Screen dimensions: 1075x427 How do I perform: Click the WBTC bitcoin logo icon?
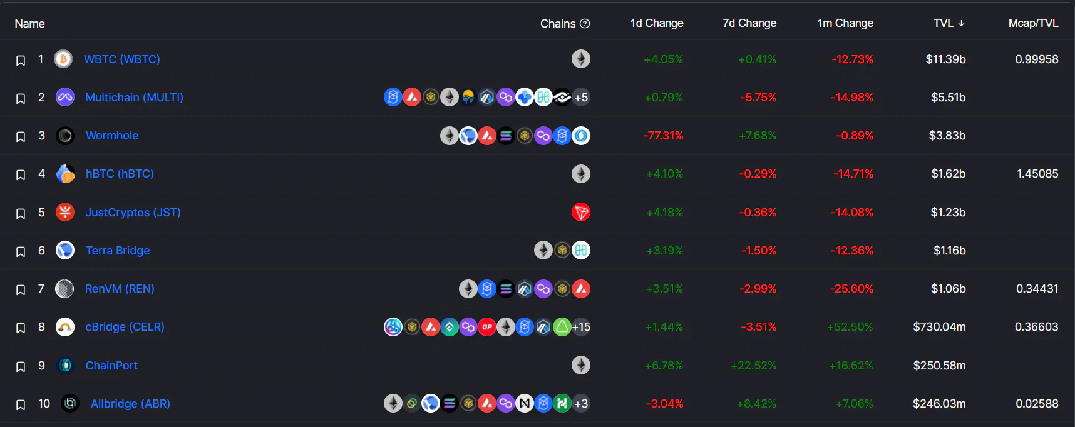coord(63,59)
